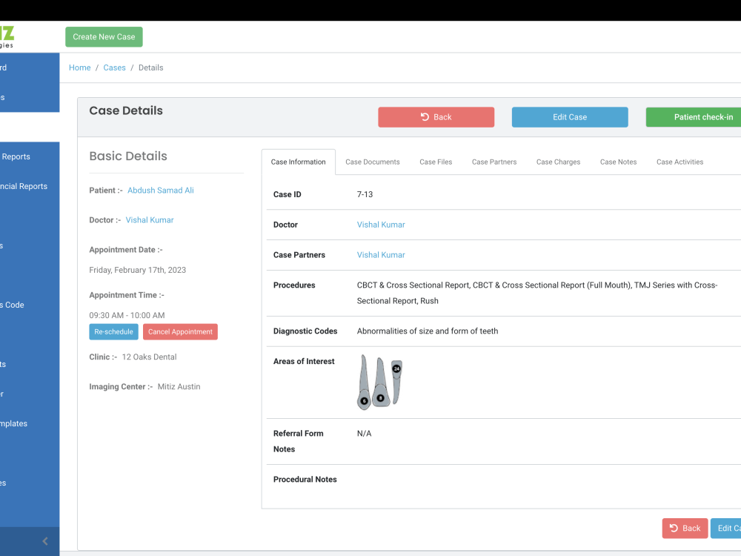Click the Create New Case button

pos(104,36)
